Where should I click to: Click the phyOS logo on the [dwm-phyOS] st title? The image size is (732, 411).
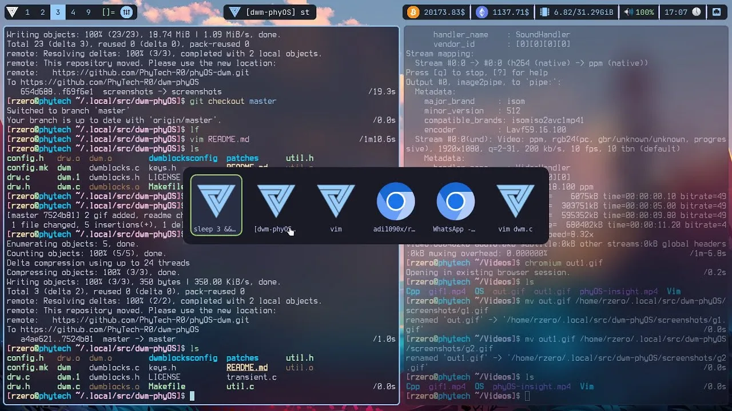[x=234, y=11]
